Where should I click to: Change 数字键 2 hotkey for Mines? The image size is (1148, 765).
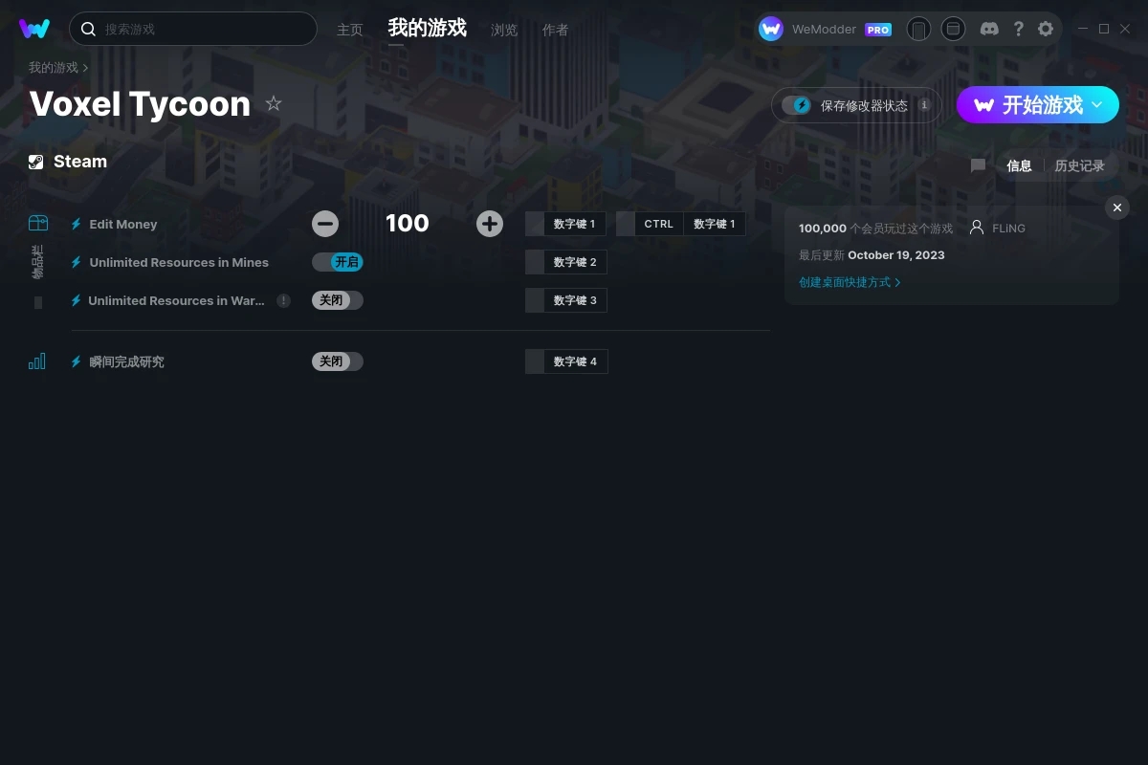576,262
